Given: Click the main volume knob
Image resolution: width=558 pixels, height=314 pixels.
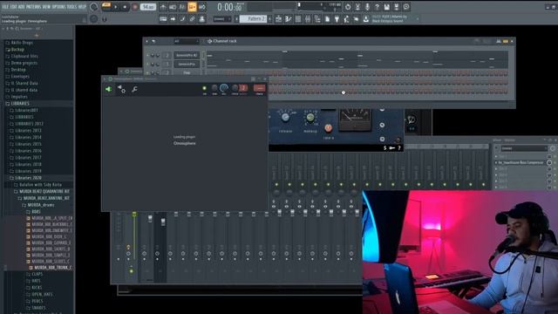Looking at the screenshot, I should click(94, 6).
